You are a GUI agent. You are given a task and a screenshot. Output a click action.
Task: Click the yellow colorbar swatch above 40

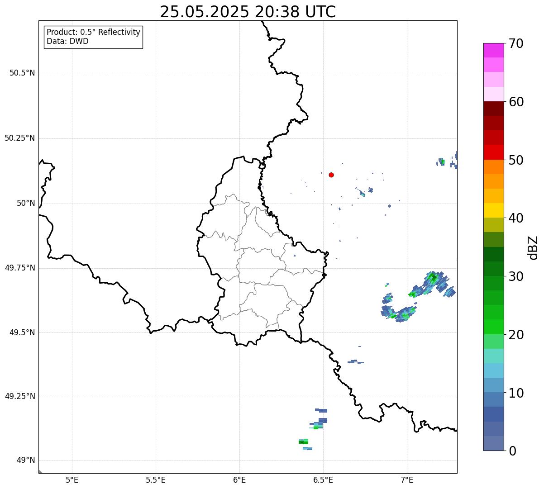click(493, 210)
